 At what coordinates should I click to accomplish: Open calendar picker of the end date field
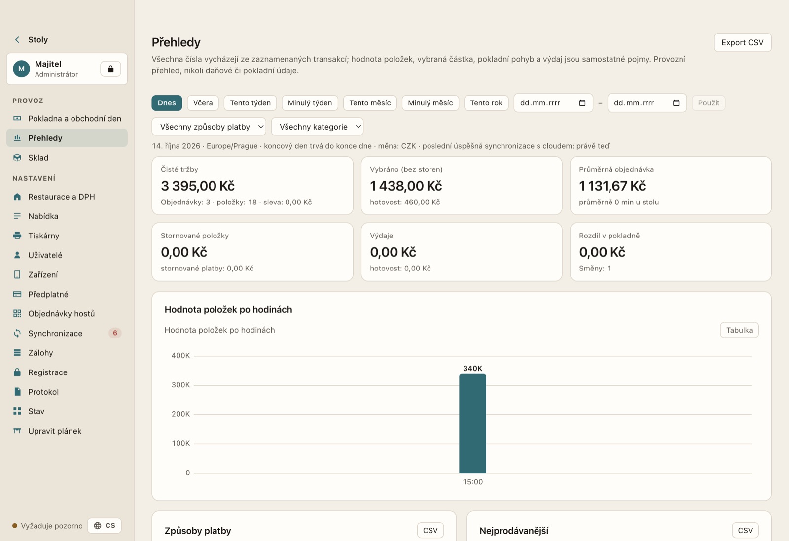point(676,103)
